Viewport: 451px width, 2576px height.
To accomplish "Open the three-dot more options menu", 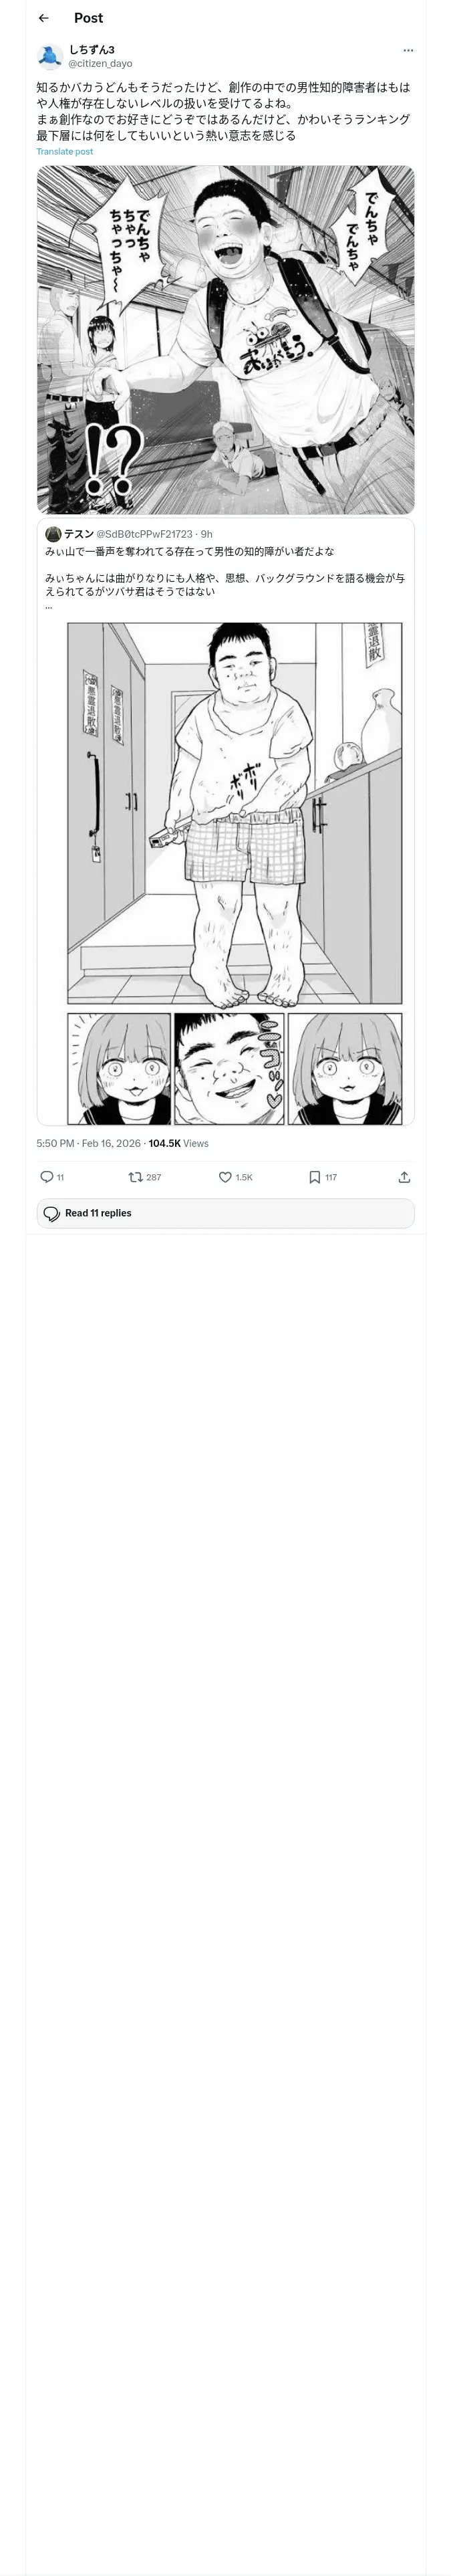I will coord(407,50).
